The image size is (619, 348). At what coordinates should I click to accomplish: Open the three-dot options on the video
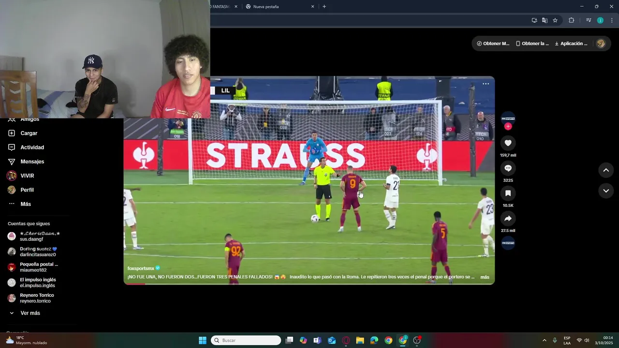486,84
